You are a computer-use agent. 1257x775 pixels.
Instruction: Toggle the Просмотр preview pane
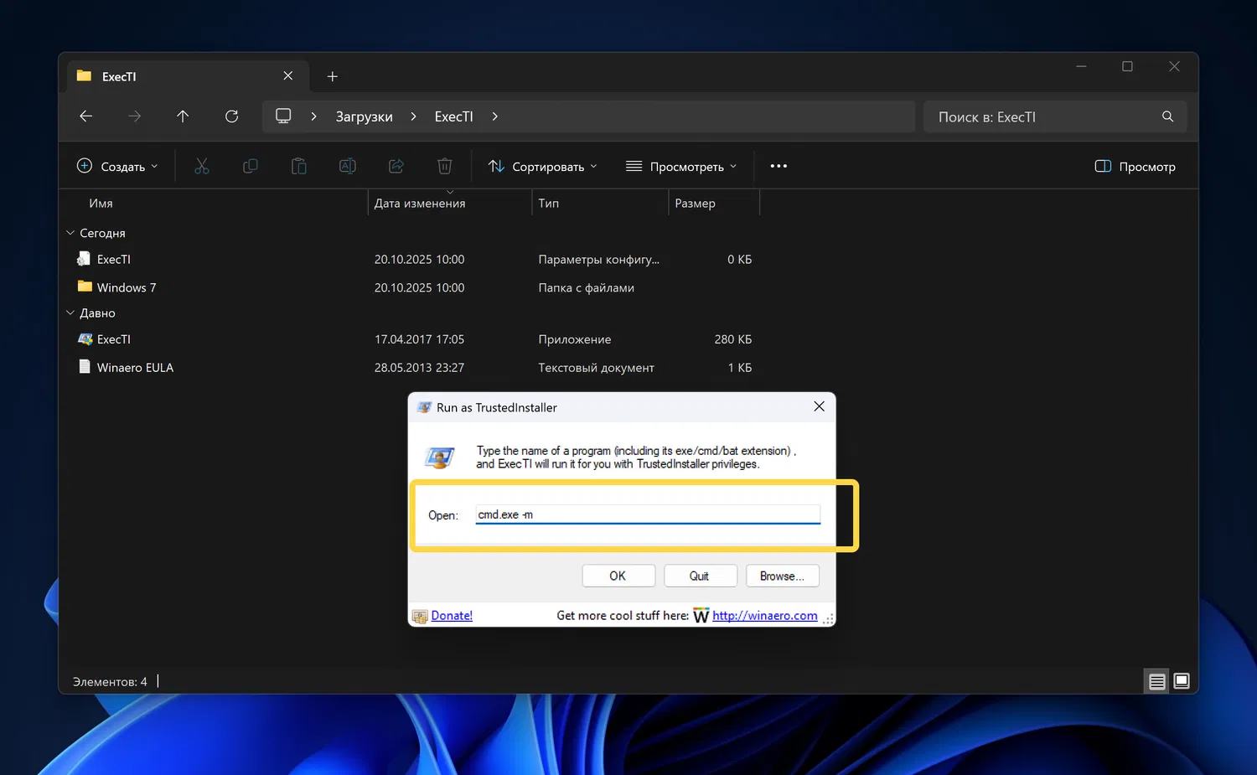point(1135,167)
